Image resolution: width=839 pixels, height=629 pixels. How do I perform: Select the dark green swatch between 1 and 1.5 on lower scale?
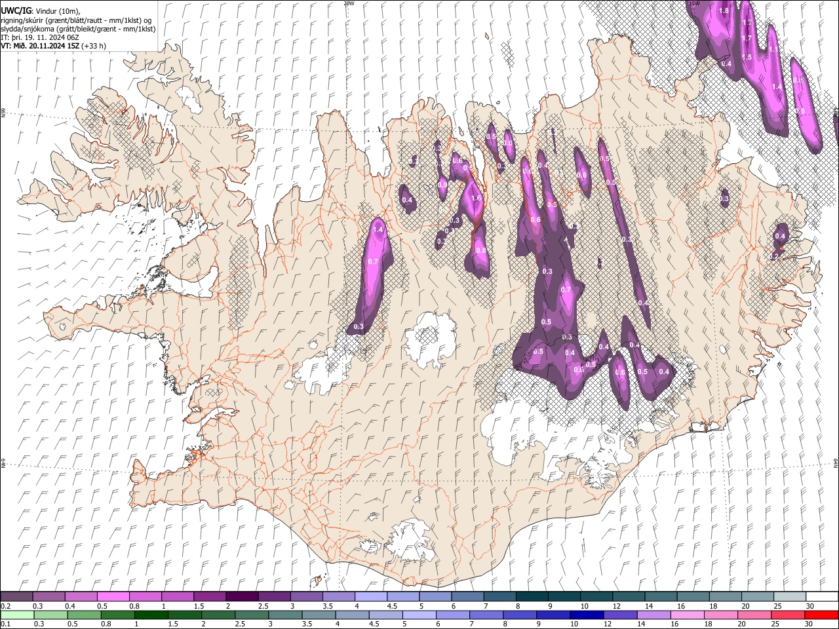tap(151, 615)
